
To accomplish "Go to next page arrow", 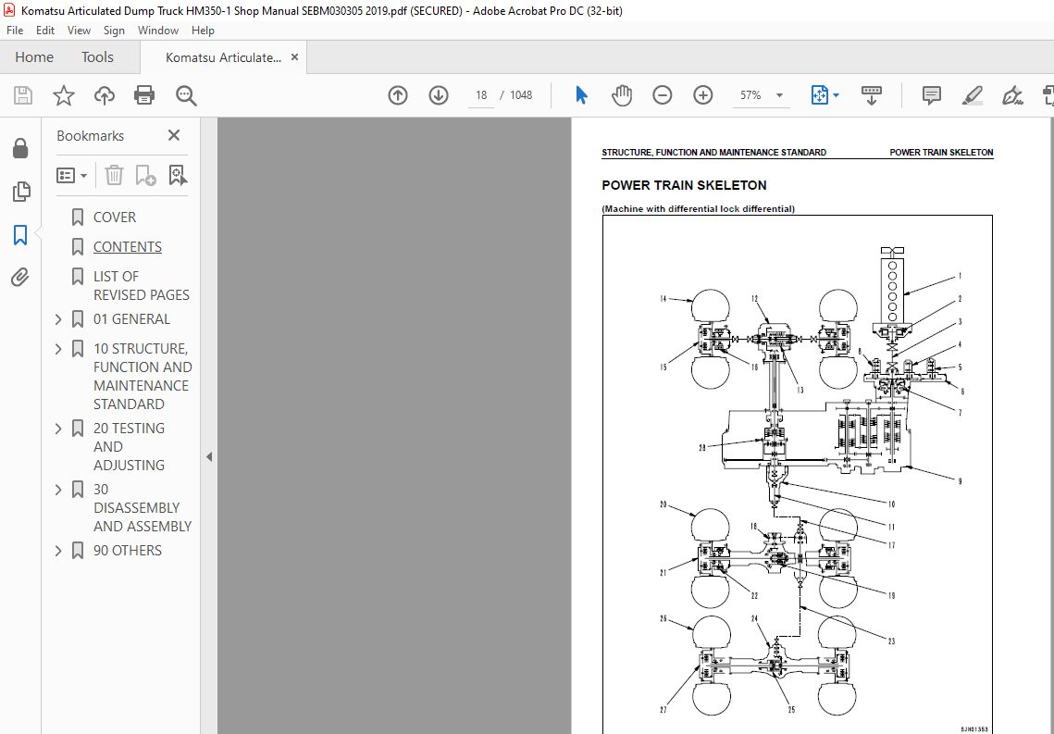I will pyautogui.click(x=439, y=95).
